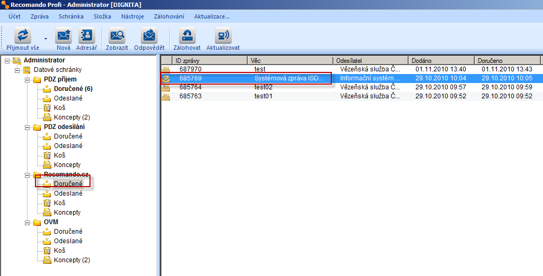This screenshot has height=276, width=543.
Task: Open Koš under PDZ odesílání
Action: [x=60, y=155]
